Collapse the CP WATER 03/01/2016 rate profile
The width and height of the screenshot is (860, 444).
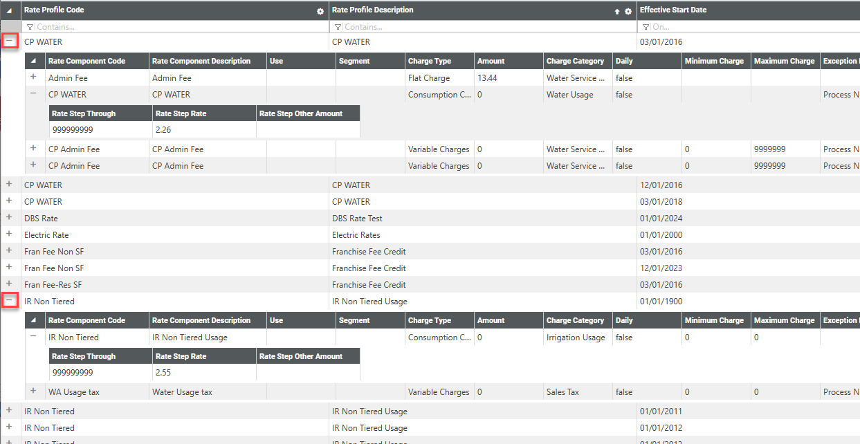(9, 41)
